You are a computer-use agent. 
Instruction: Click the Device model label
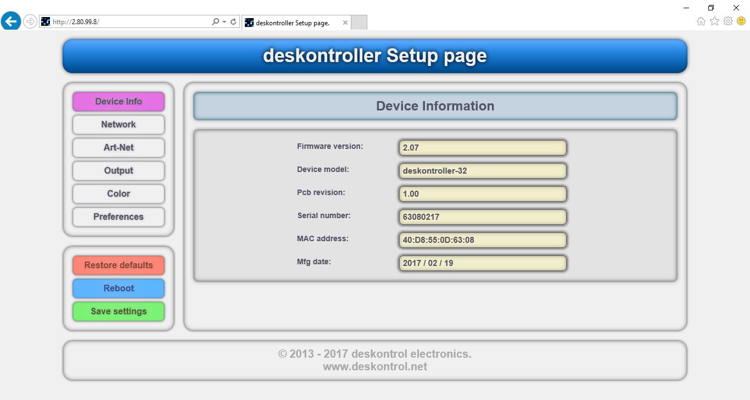[323, 170]
